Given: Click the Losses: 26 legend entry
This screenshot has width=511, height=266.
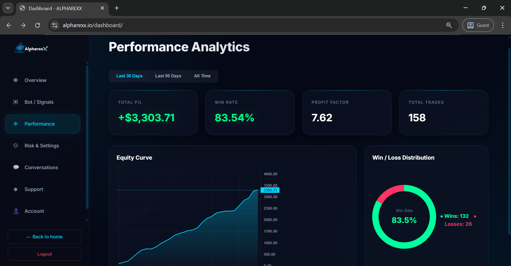Looking at the screenshot, I should pyautogui.click(x=458, y=224).
